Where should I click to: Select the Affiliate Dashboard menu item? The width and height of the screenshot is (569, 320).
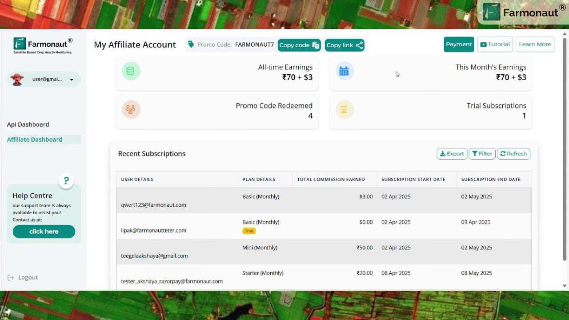tap(35, 139)
